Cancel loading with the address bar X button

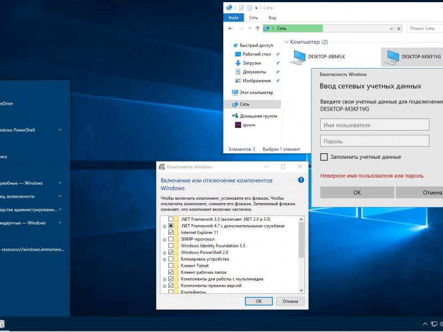tap(399, 29)
